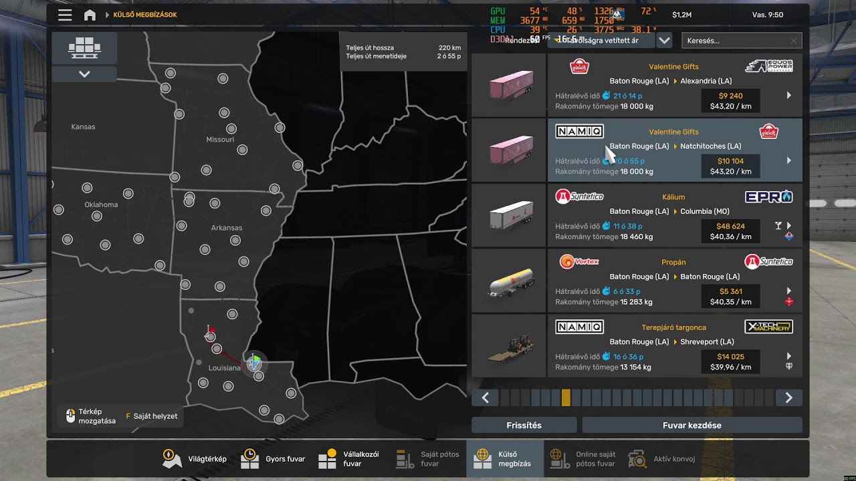This screenshot has height=481, width=856.
Task: Go to the home screen icon
Action: [x=90, y=15]
